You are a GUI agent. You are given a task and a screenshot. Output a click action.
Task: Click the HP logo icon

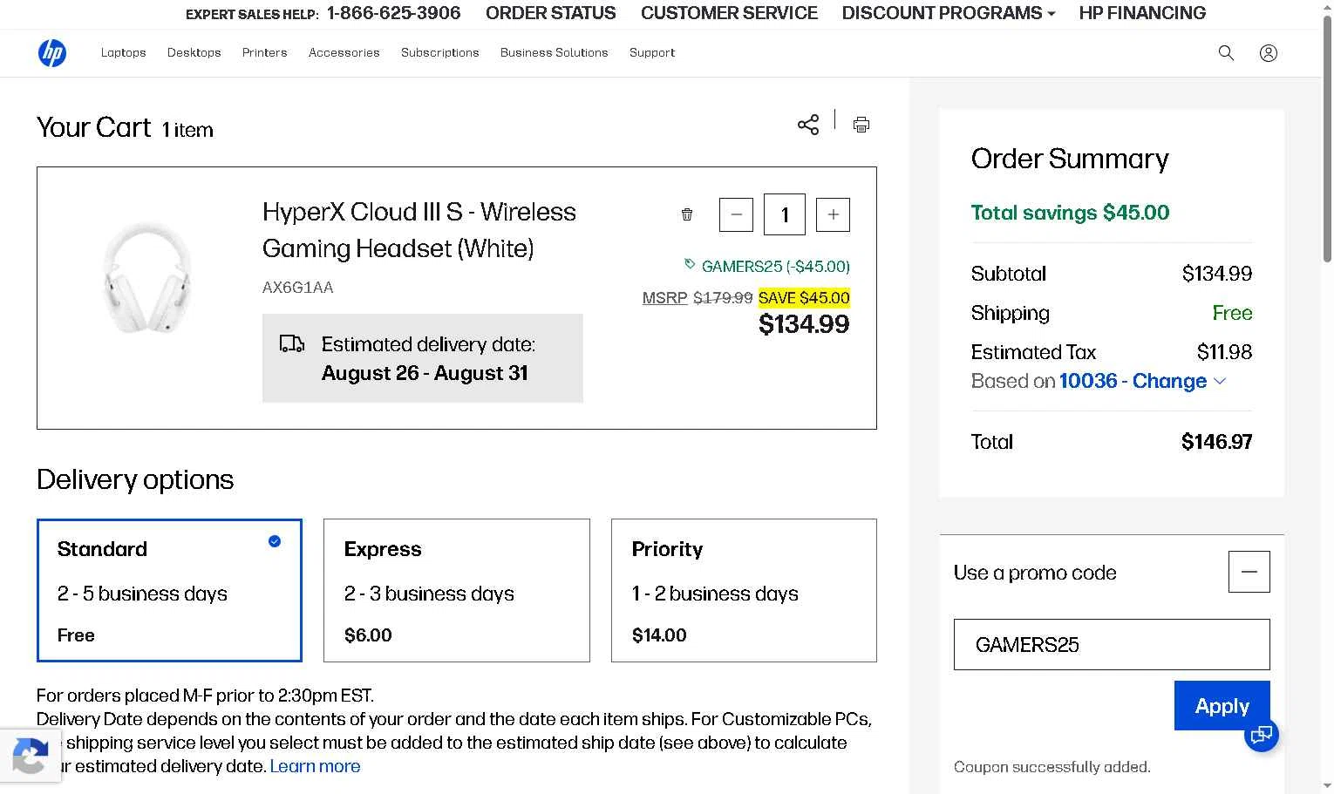point(52,53)
